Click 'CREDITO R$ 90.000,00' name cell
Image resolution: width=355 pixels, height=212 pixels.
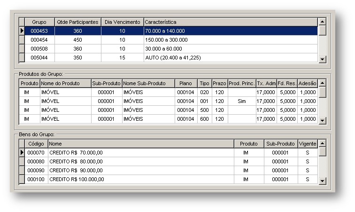[x=141, y=170]
